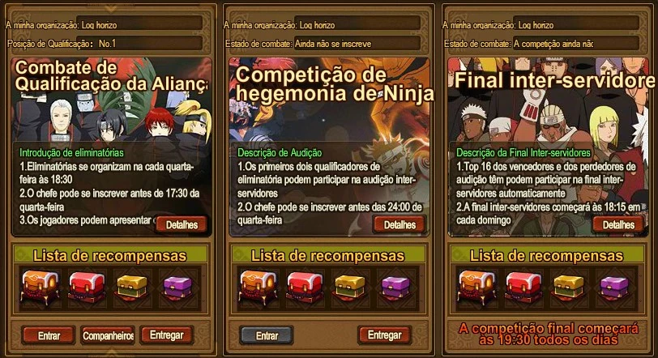
Task: Pick the yellow chest in the middle reward list
Action: coord(350,288)
